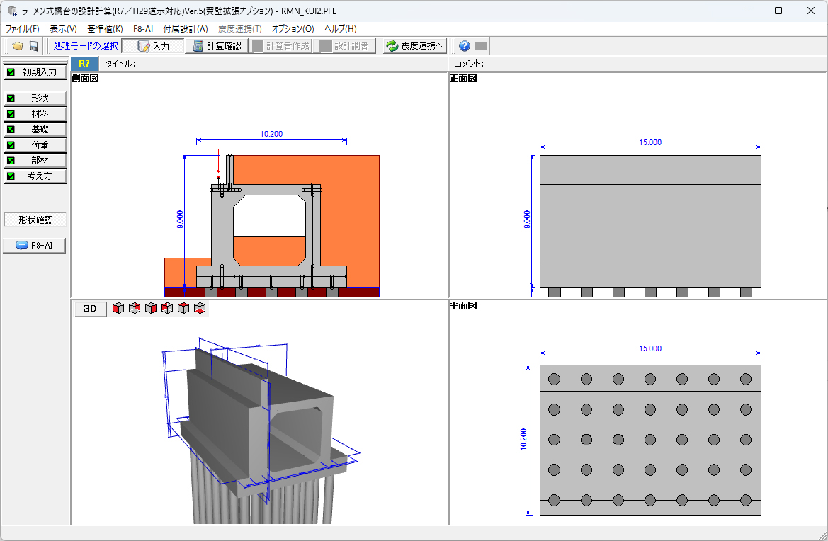Click the 形状確認 shape check button

pyautogui.click(x=35, y=220)
